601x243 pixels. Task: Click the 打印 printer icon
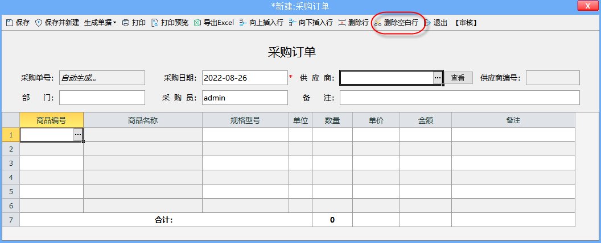[x=125, y=23]
